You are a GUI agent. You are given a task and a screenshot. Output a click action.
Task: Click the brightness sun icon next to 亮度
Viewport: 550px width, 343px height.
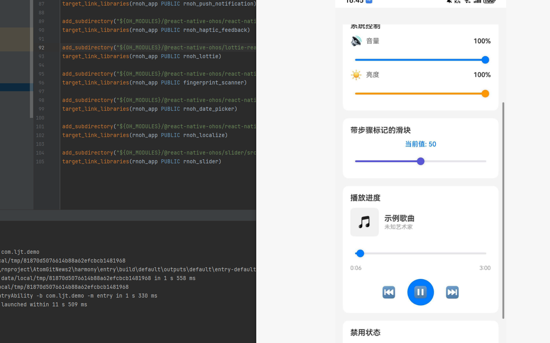[356, 74]
